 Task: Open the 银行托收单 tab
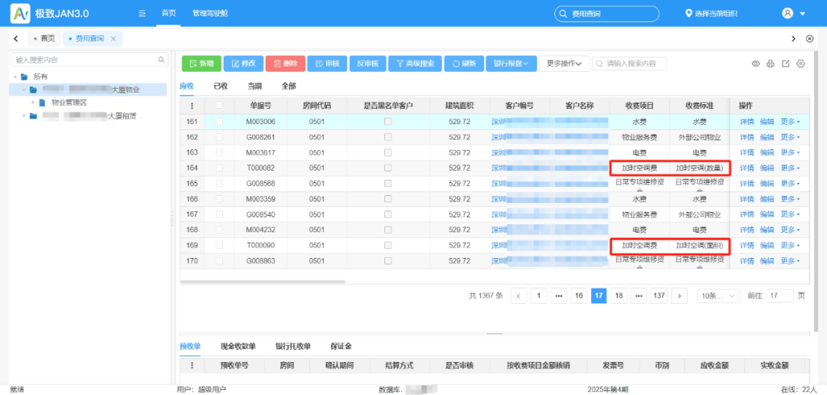(293, 347)
